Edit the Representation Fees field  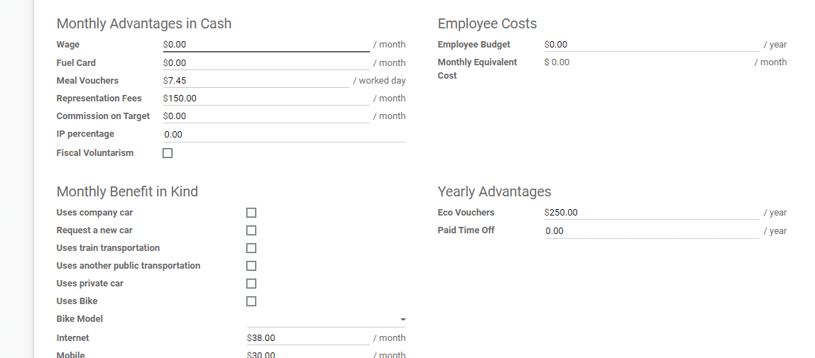266,98
